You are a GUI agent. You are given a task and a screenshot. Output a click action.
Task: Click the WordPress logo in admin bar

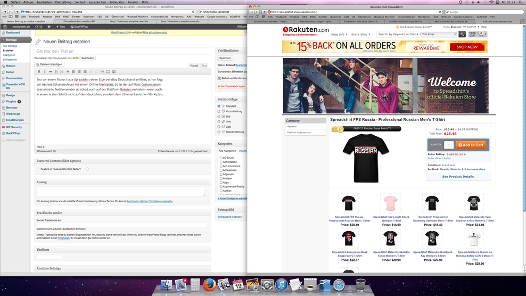point(5,27)
